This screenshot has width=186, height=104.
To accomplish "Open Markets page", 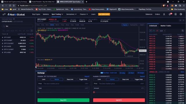I will [46, 14].
